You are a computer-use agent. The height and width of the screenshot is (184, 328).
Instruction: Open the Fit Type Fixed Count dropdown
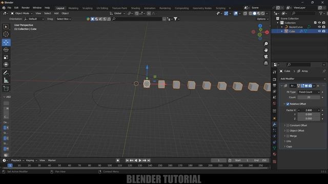[x=309, y=92]
